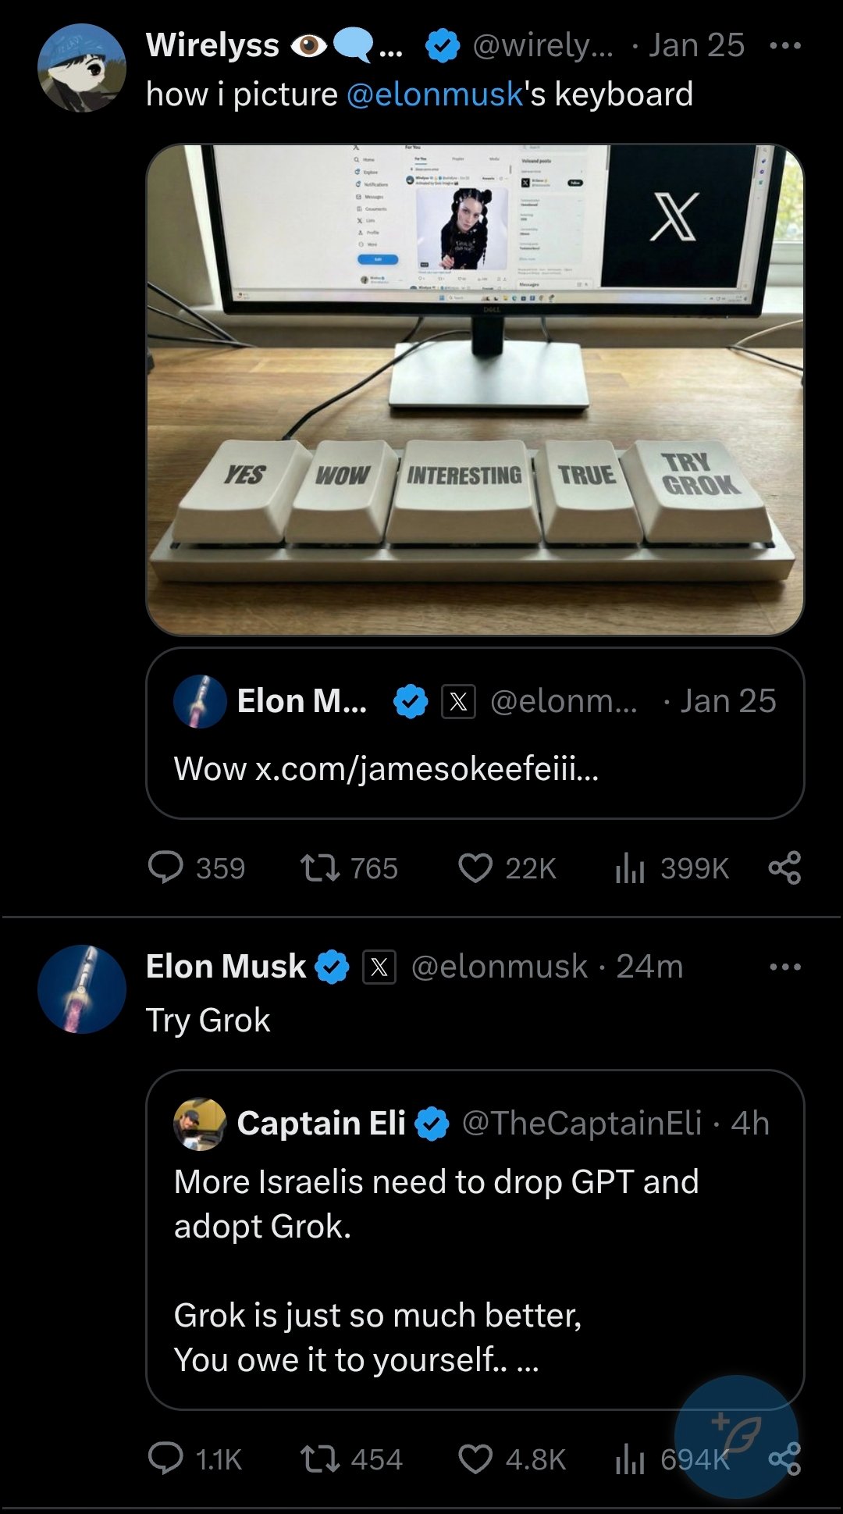
Task: Repost Elon Musk's Try Grok post
Action: (x=320, y=1459)
